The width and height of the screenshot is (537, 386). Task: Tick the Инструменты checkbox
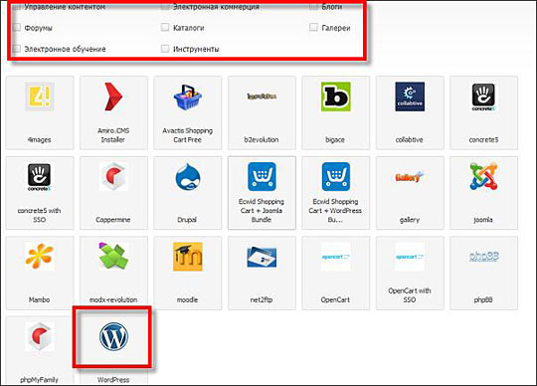coord(165,49)
